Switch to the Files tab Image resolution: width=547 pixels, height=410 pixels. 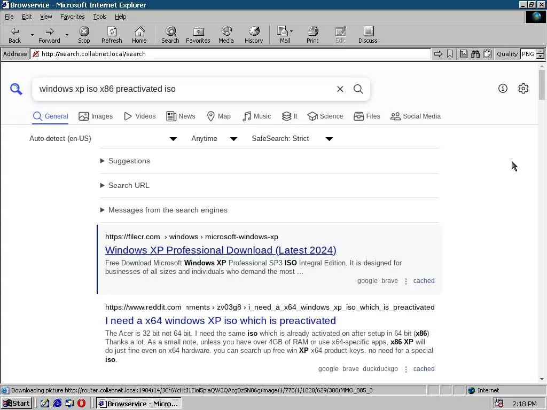click(366, 116)
